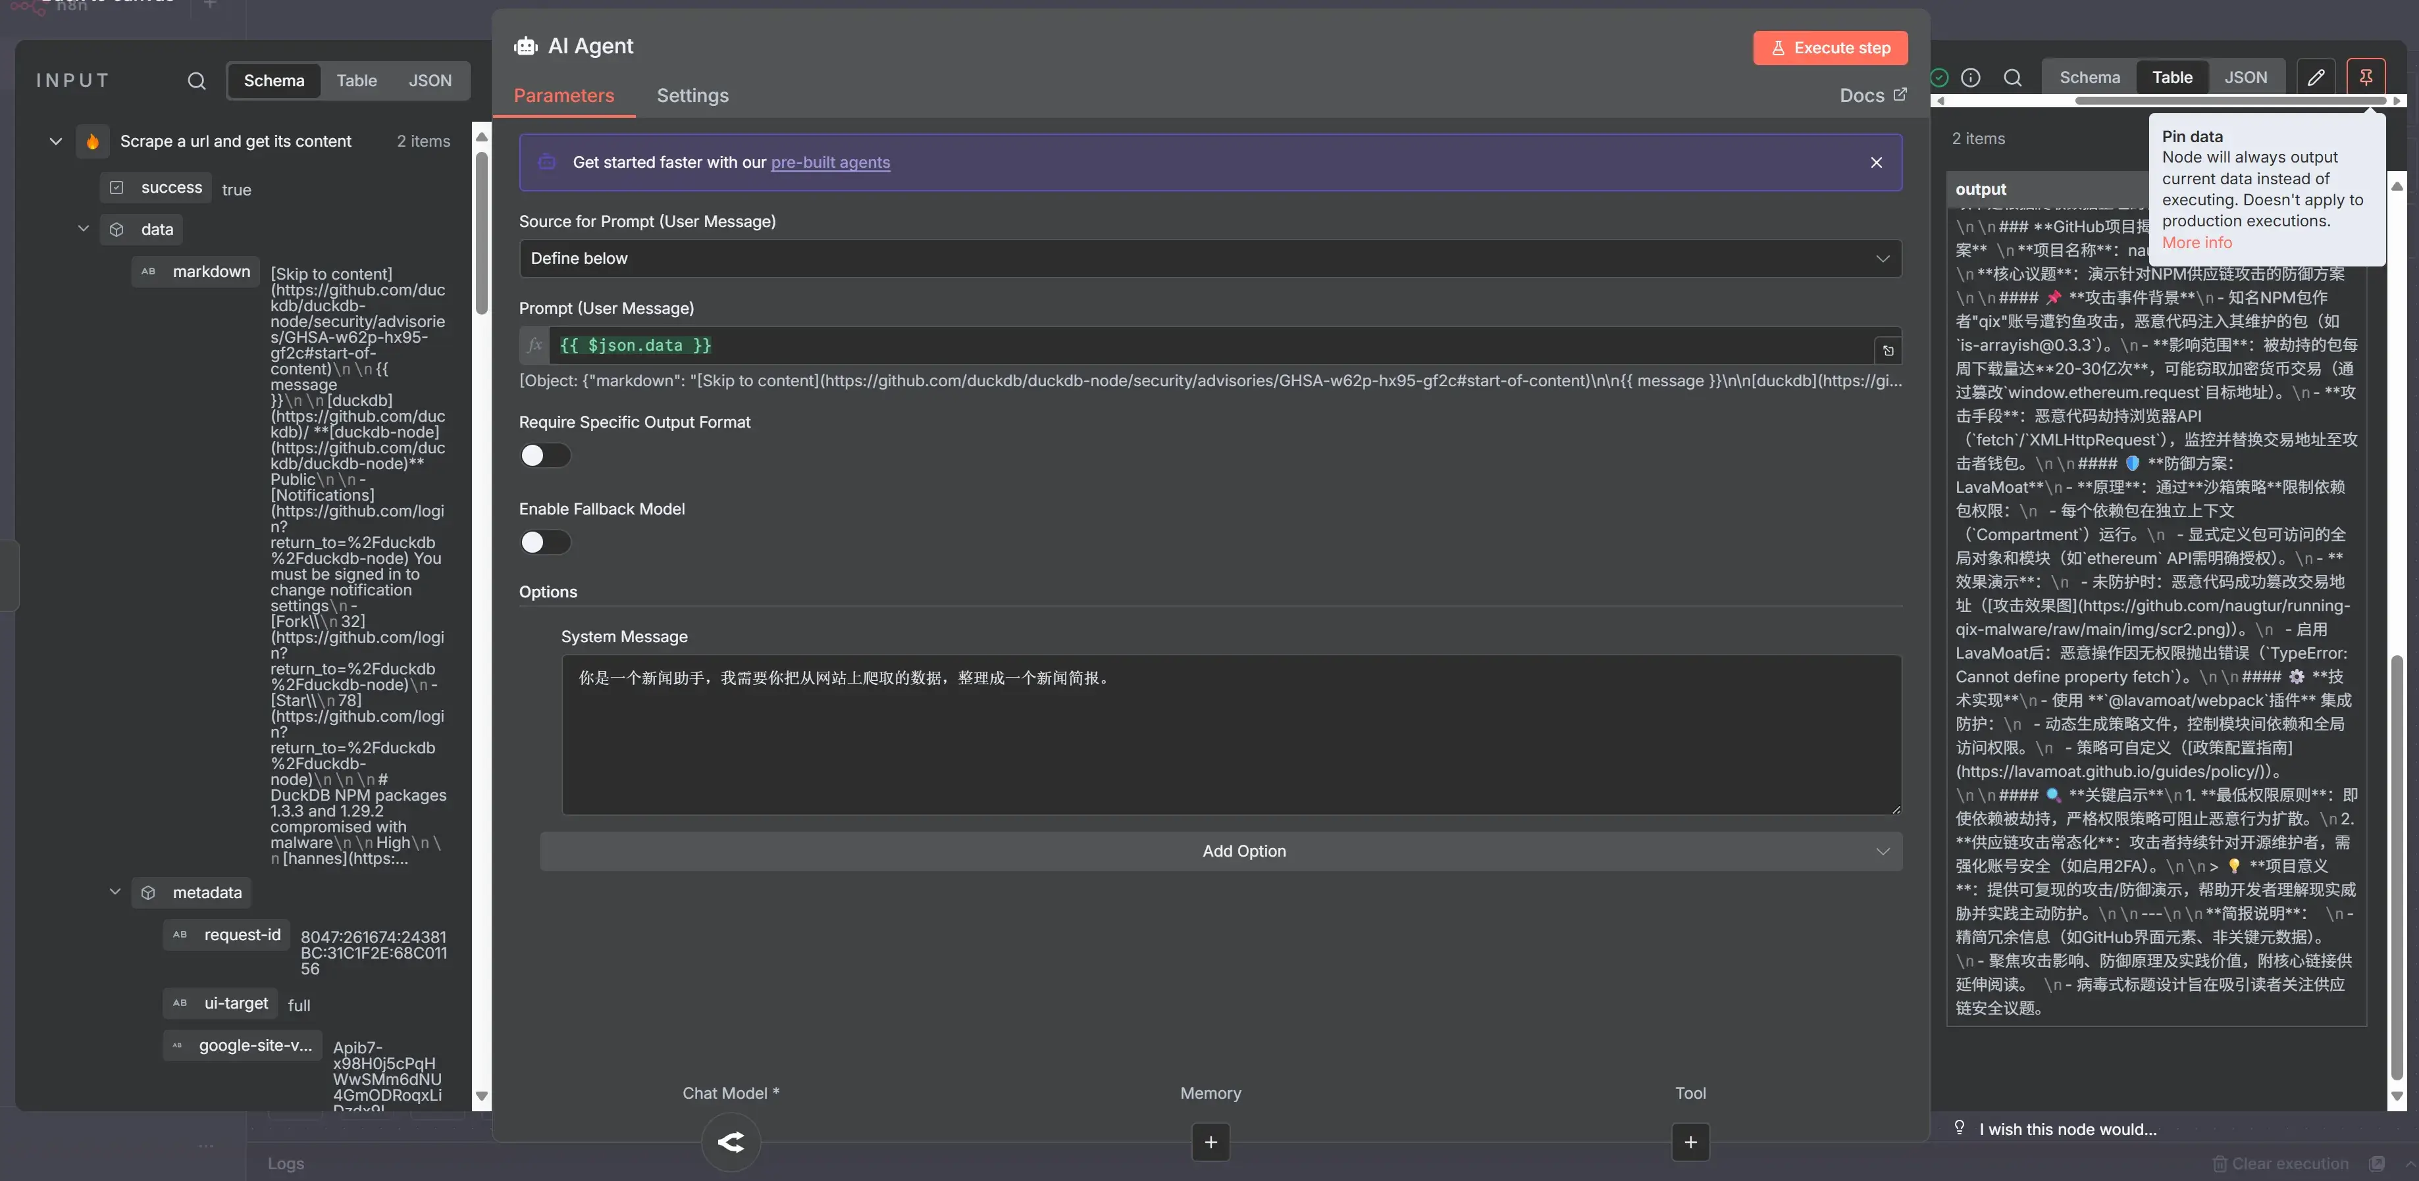Screen dimensions: 2419x1181
Task: Enable the Fallback Model switch
Action: (x=544, y=543)
